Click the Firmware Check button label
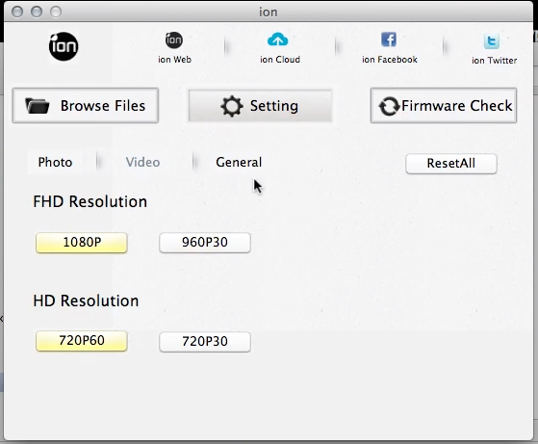Image resolution: width=538 pixels, height=444 pixels. [457, 106]
